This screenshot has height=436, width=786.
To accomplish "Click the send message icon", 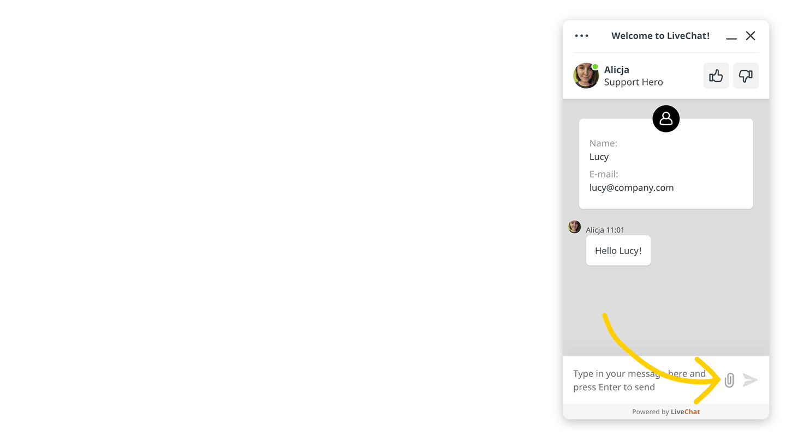I will click(751, 380).
